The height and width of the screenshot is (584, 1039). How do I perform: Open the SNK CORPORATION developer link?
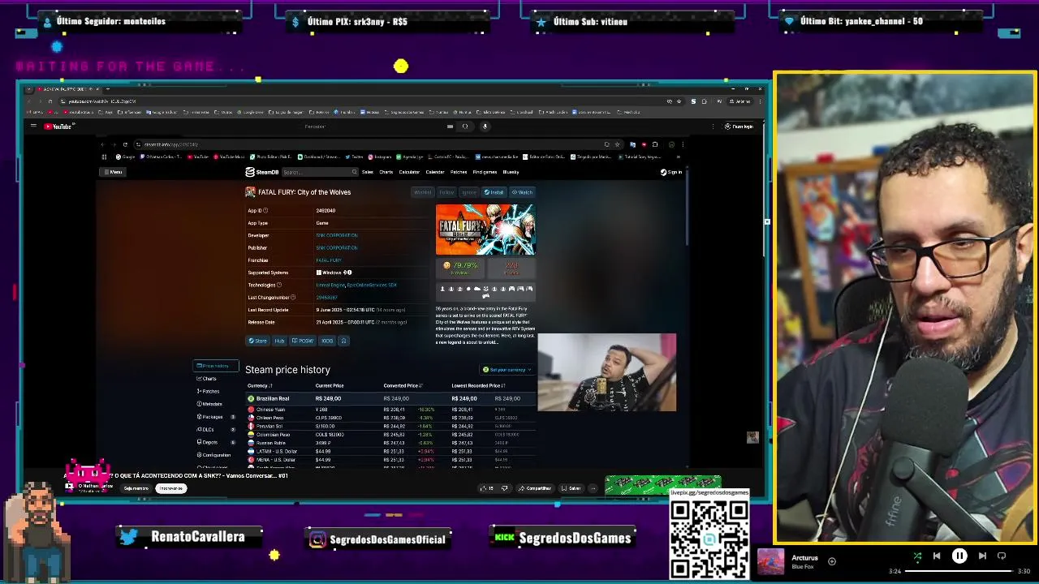(x=336, y=235)
